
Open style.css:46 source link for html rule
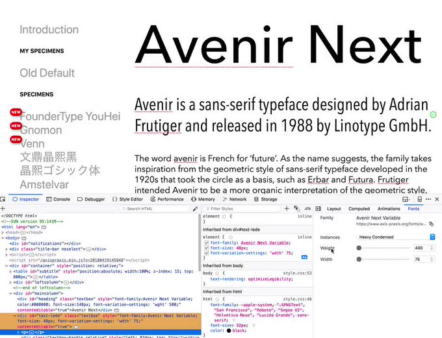298,299
